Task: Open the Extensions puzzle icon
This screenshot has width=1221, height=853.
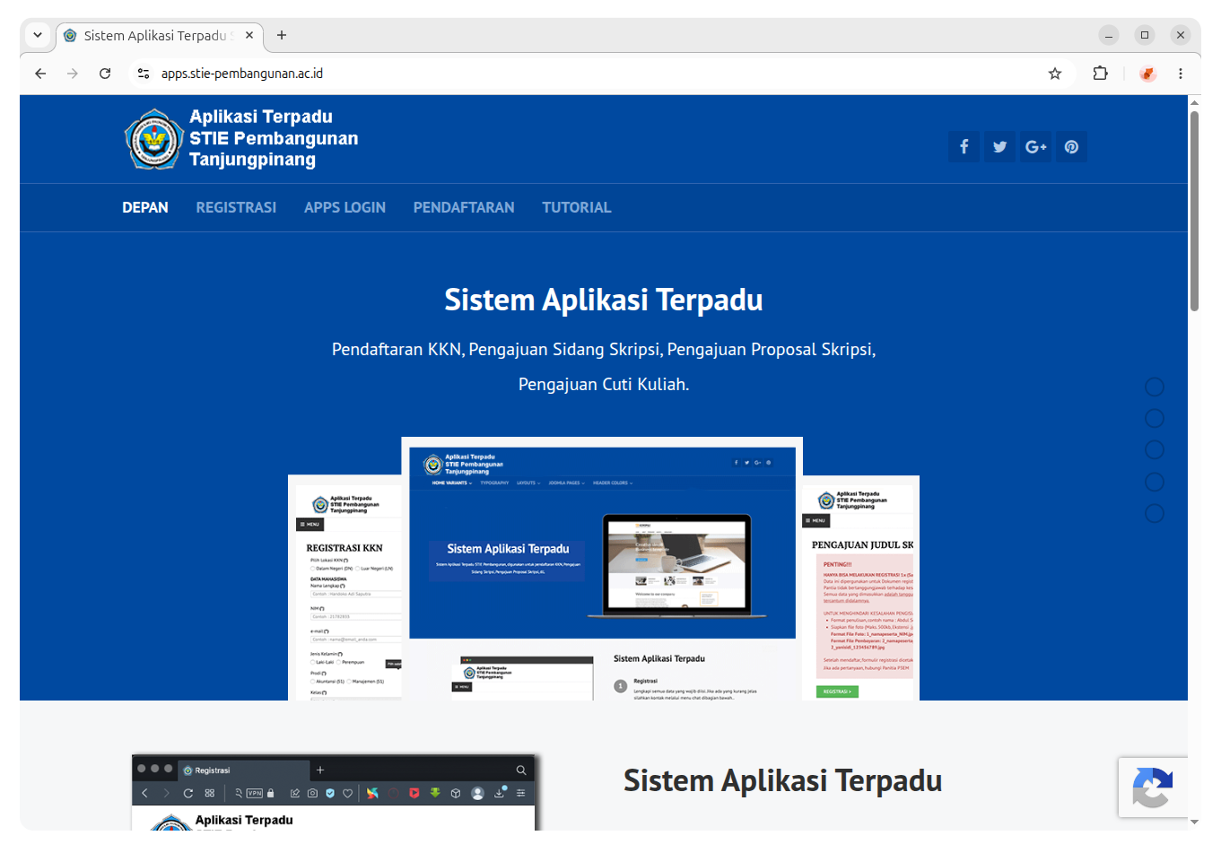Action: [x=1100, y=74]
